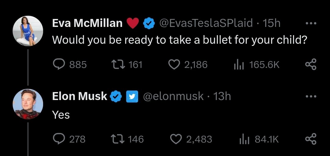Retweet Elon Musk's 'Yes' reply
The height and width of the screenshot is (156, 330).
click(117, 139)
